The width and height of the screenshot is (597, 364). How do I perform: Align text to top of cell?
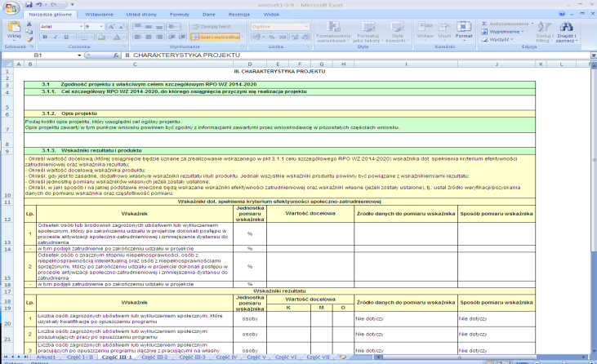[138, 27]
